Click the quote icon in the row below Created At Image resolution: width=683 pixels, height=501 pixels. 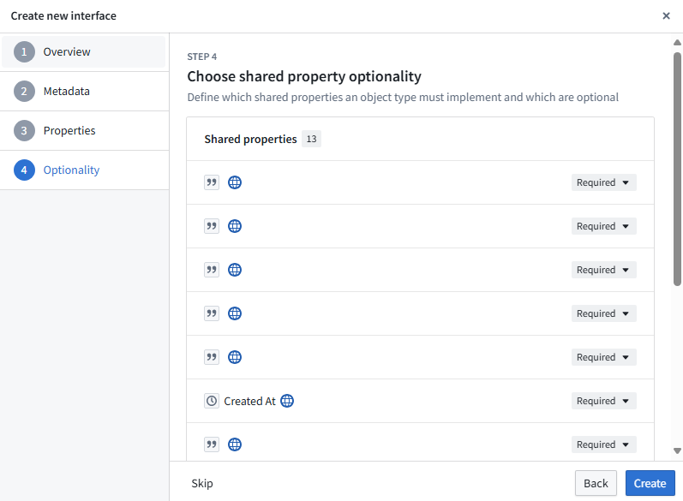click(212, 444)
